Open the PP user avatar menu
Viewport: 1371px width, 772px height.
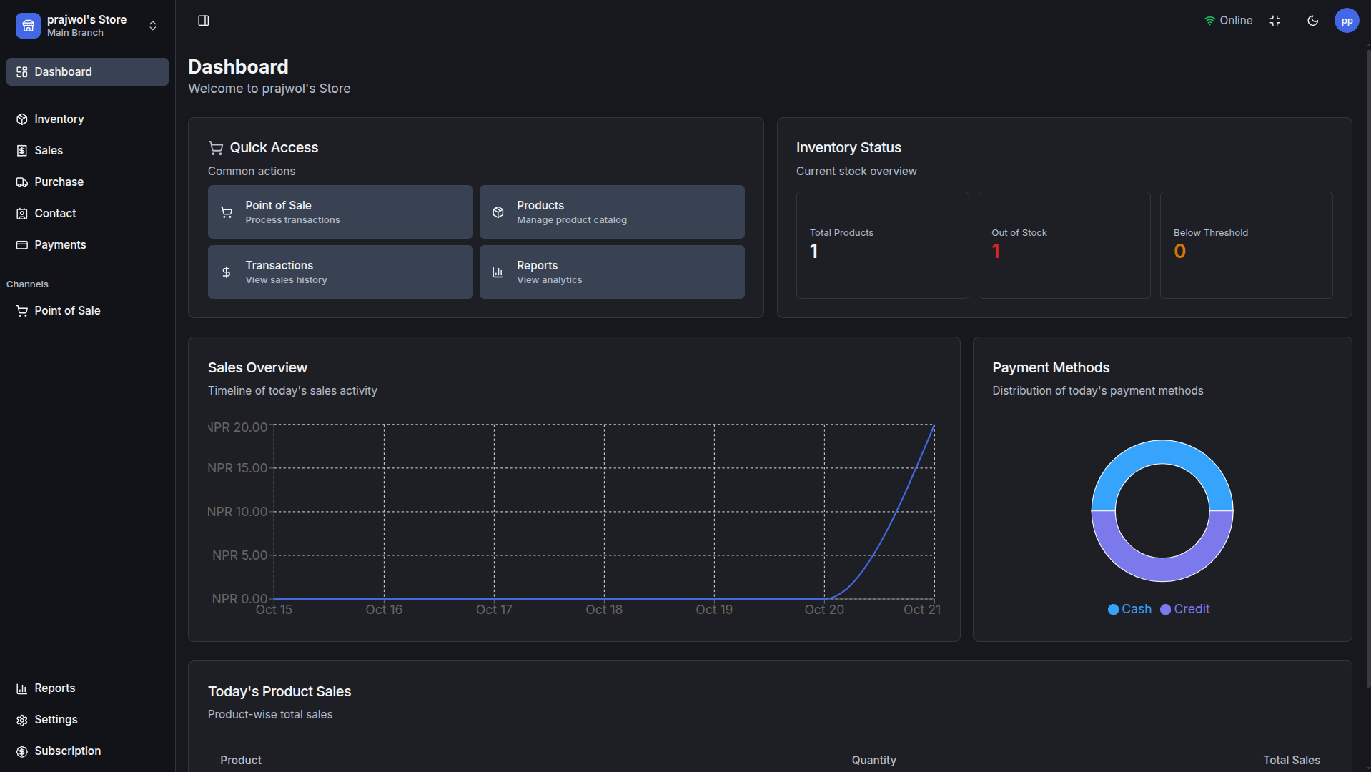coord(1346,21)
